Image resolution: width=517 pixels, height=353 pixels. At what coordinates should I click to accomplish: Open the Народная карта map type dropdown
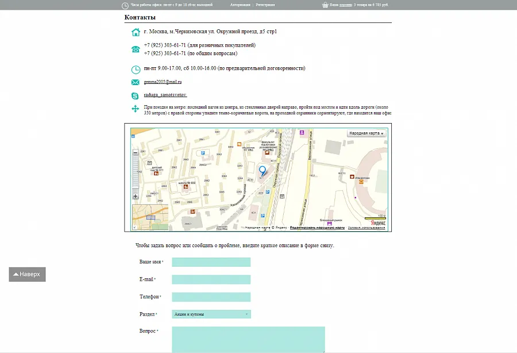coord(366,133)
